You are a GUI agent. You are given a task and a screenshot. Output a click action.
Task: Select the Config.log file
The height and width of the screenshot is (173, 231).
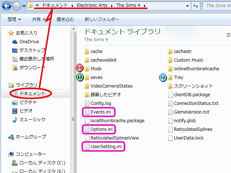point(98,103)
